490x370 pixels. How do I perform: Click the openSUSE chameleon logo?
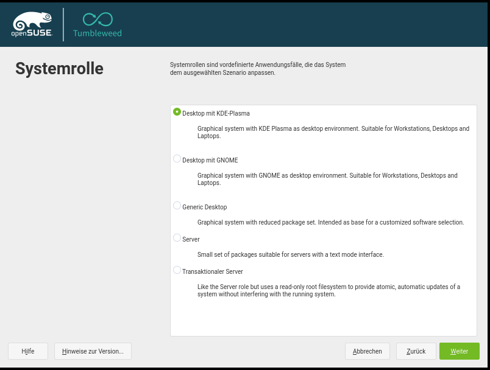(x=32, y=24)
